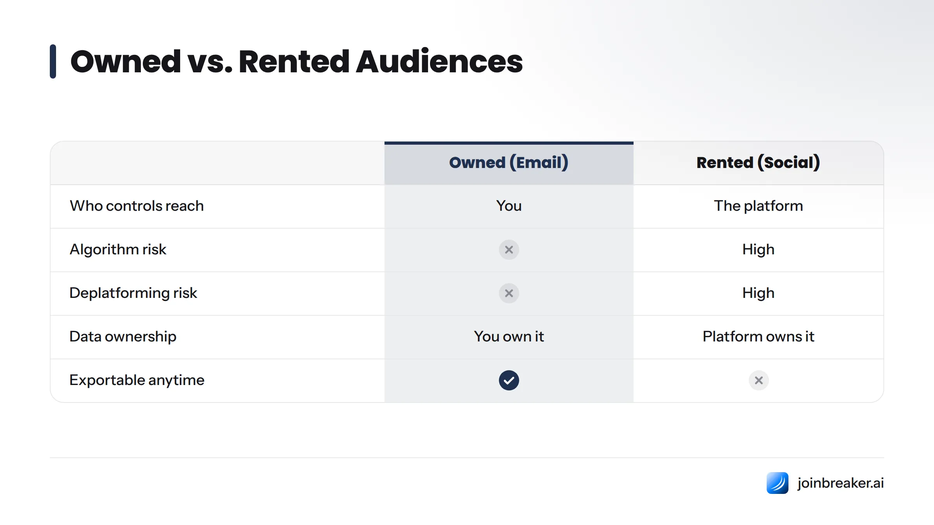Click the X icon under Rented for Exportable anytime
Screen dimensions: 934x525
(x=758, y=380)
